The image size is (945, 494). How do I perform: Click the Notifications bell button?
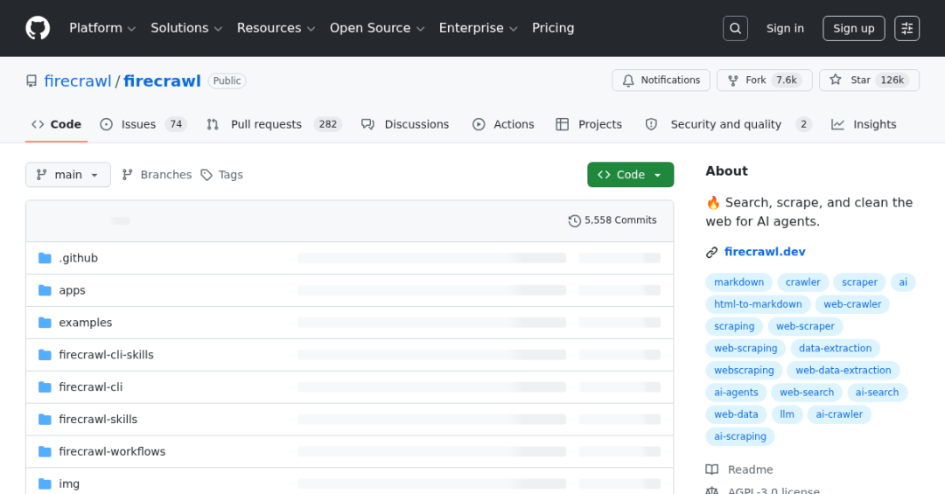tap(661, 80)
